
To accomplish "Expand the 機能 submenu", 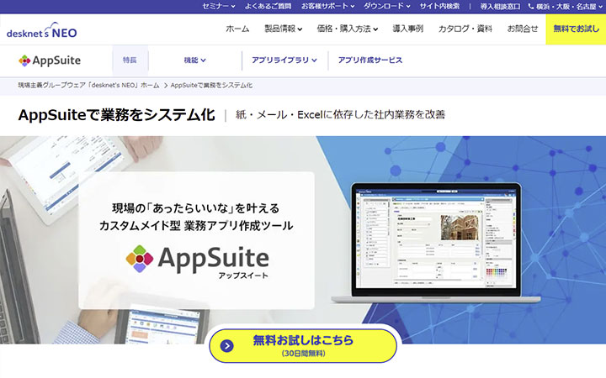I will click(x=194, y=60).
